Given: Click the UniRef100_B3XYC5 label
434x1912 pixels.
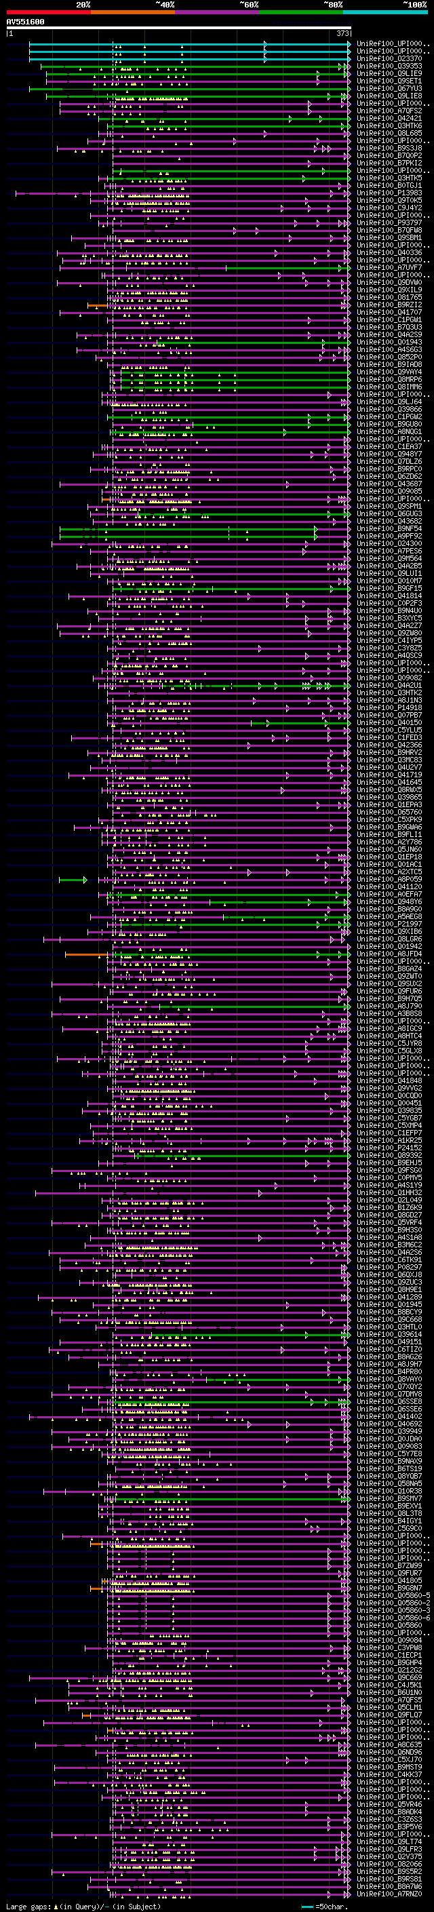Looking at the screenshot, I should (x=389, y=619).
